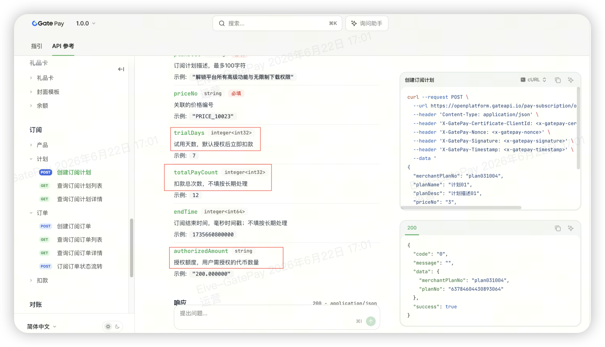Viewport: 605px width, 347px height.
Task: Copy the 200 response JSON
Action: [558, 228]
